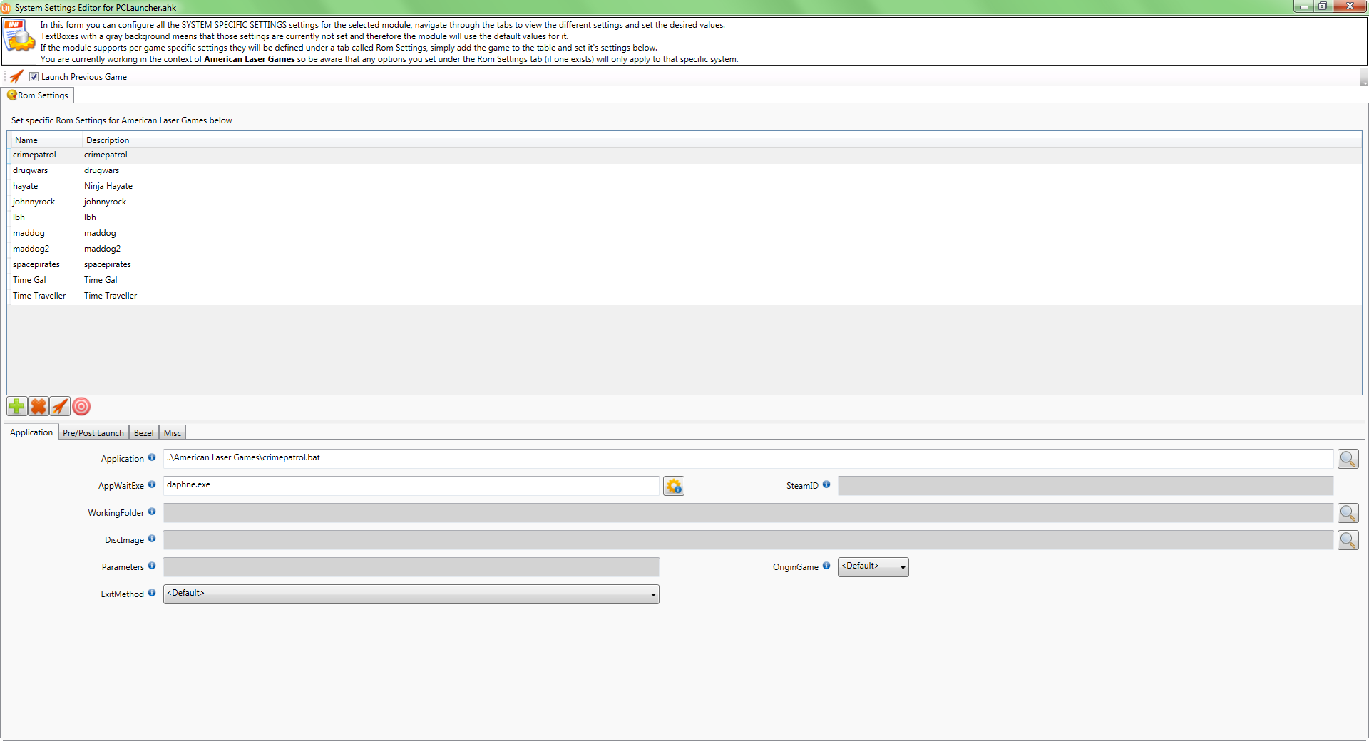Click the info icon next to SteamID

pos(826,484)
